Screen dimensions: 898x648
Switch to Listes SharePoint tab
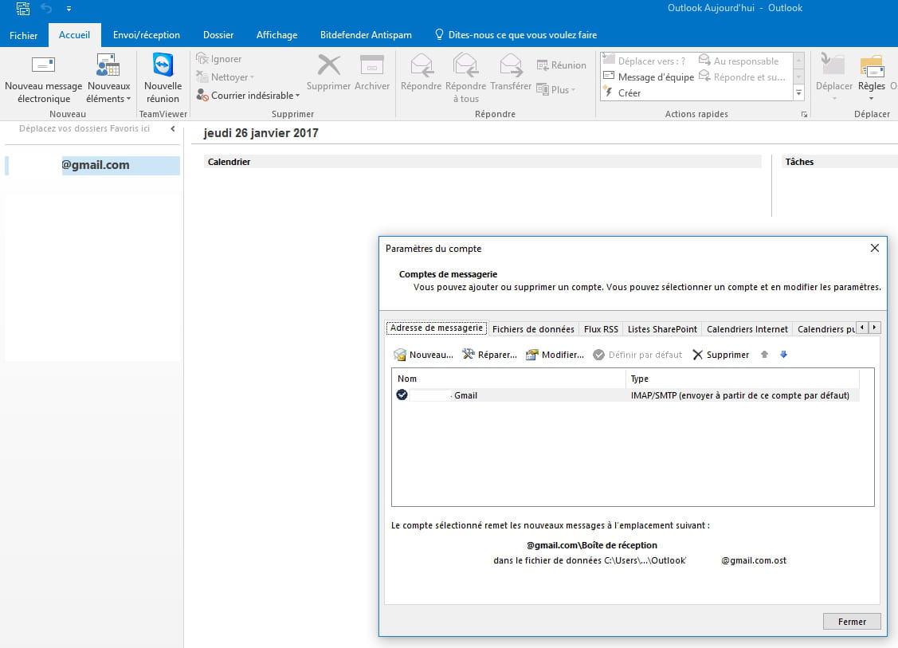pos(662,329)
